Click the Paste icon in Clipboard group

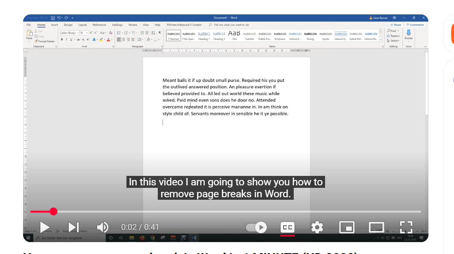[x=29, y=35]
